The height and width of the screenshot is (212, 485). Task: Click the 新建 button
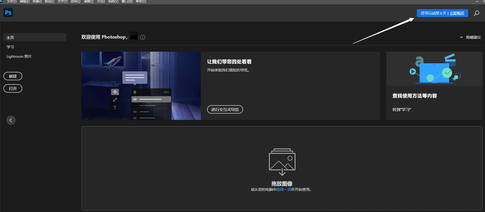[x=13, y=76]
